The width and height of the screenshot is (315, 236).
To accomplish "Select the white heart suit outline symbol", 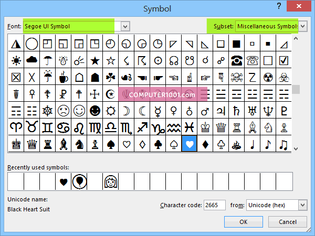I will click(126, 144).
